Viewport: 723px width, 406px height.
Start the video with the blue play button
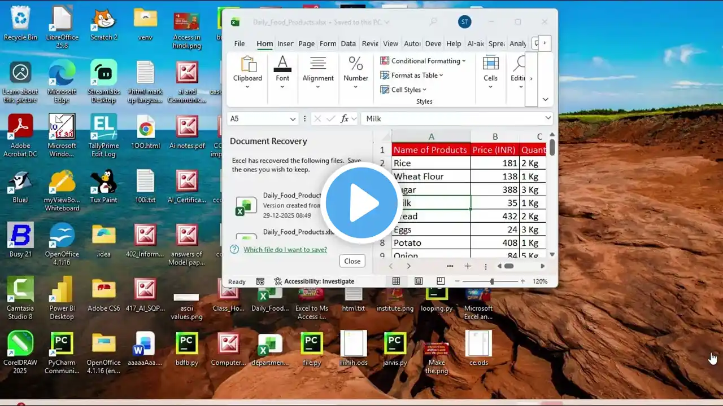[x=361, y=203]
